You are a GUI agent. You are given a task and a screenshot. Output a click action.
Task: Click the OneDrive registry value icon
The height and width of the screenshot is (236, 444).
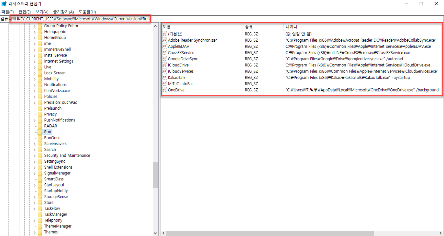tap(165, 90)
